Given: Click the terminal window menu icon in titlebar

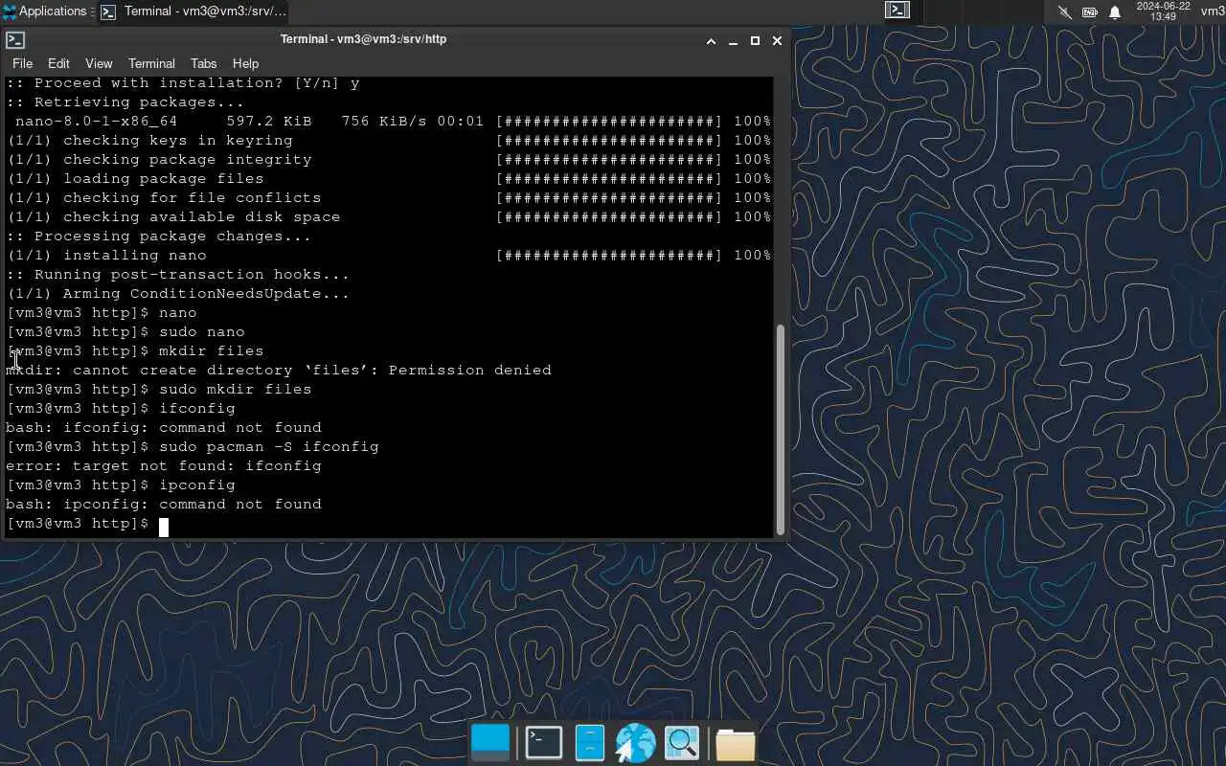Looking at the screenshot, I should pos(15,40).
